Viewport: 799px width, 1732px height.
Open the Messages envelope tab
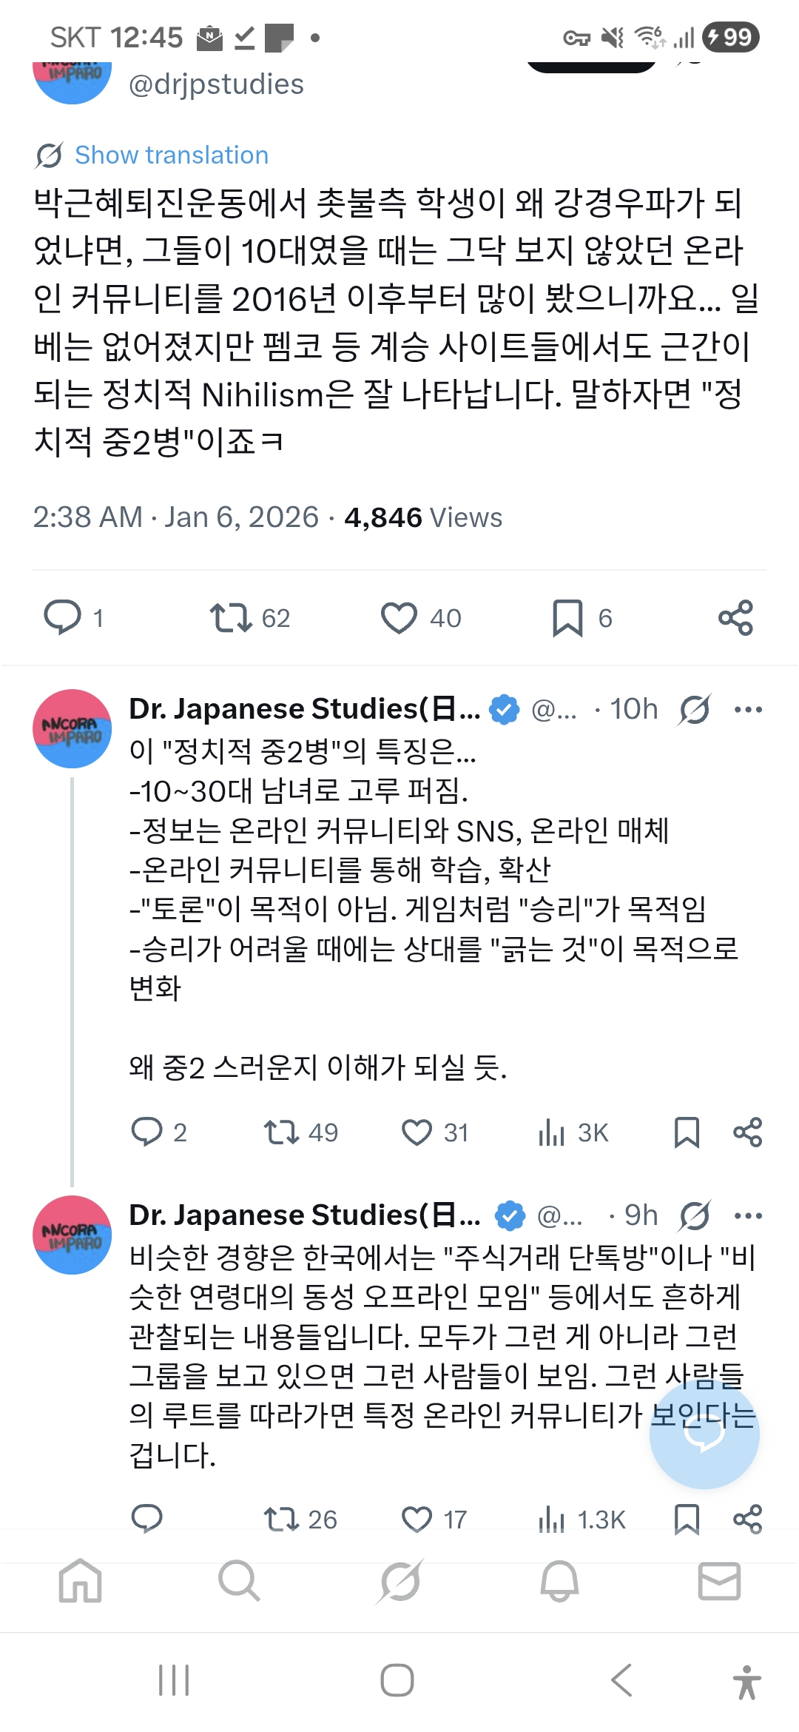[x=719, y=1581]
